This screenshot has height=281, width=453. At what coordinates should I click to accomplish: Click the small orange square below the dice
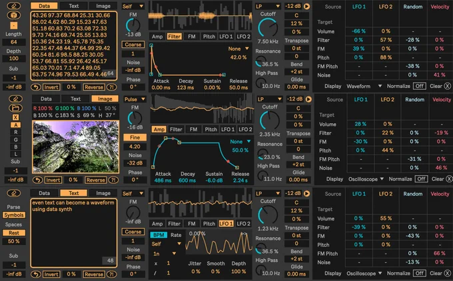13,25
